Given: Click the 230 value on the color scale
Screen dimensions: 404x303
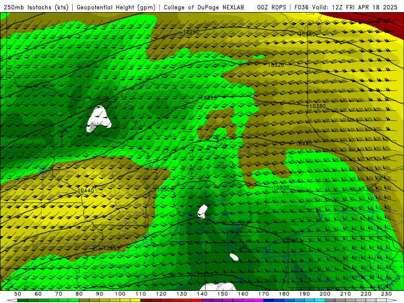Looking at the screenshot, I should pos(386,294).
